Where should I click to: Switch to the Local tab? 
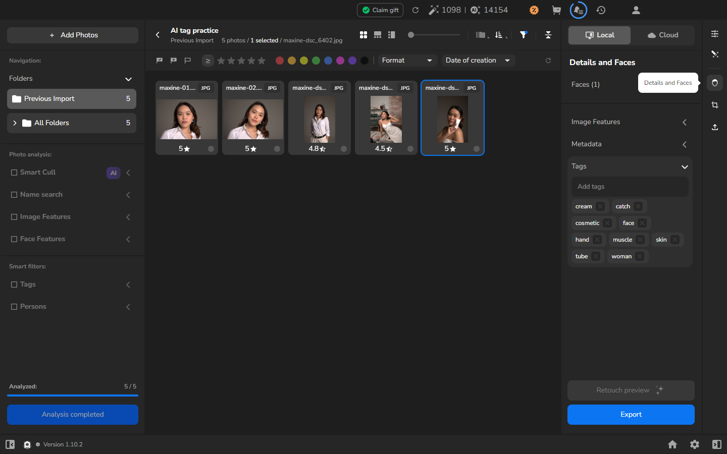point(600,35)
